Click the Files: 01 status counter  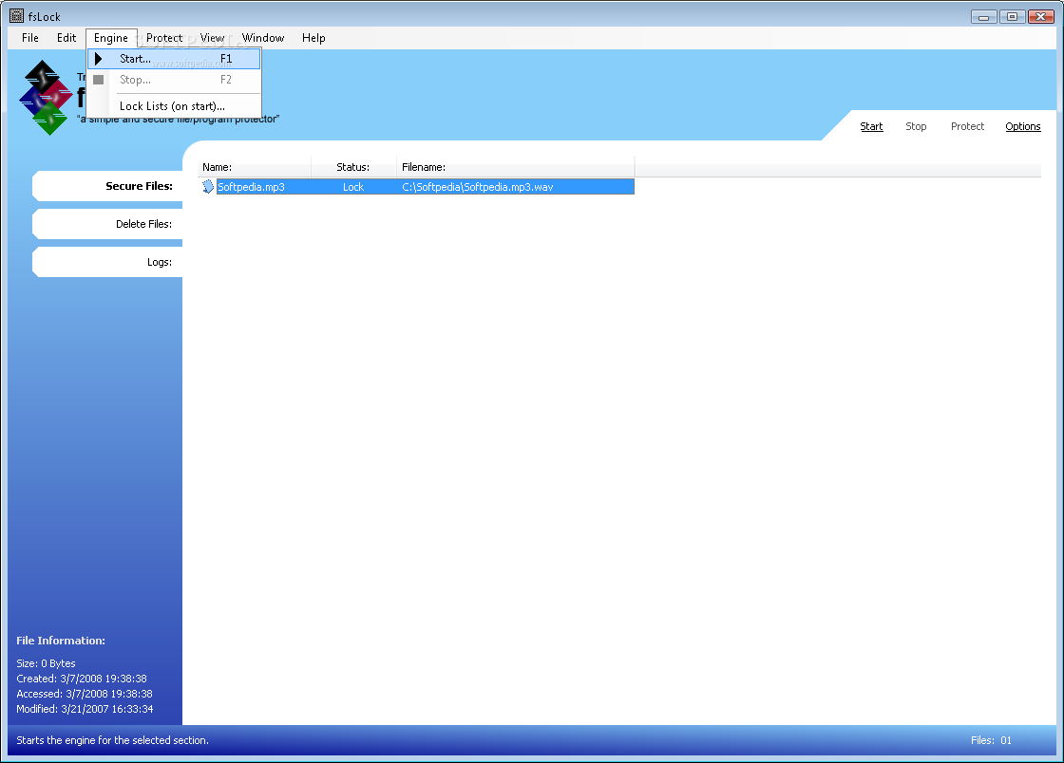[x=991, y=740]
